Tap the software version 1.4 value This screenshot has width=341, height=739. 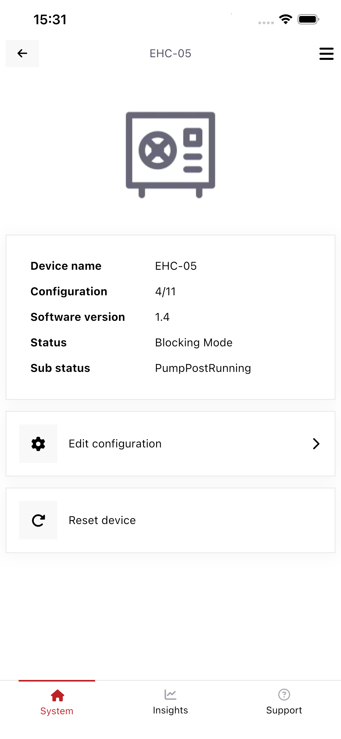click(x=162, y=317)
